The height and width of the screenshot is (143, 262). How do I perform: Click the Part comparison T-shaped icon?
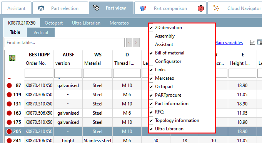click(143, 8)
